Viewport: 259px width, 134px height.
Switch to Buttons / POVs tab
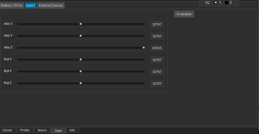(x=12, y=6)
